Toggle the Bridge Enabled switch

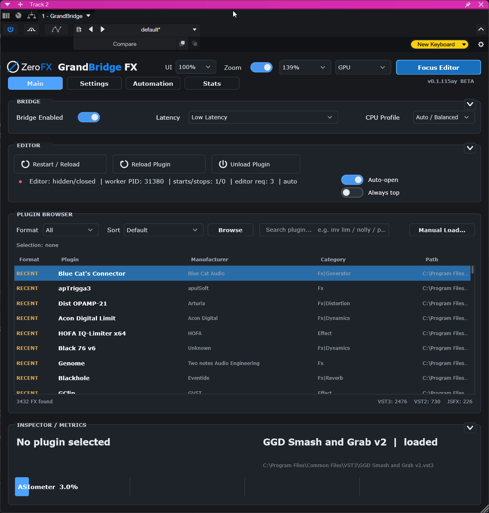click(89, 117)
